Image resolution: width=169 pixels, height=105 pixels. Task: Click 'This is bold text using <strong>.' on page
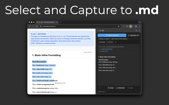(x=44, y=65)
